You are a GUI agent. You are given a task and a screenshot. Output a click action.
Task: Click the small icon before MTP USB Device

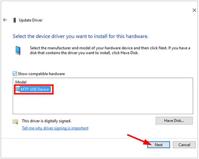[x=18, y=89]
